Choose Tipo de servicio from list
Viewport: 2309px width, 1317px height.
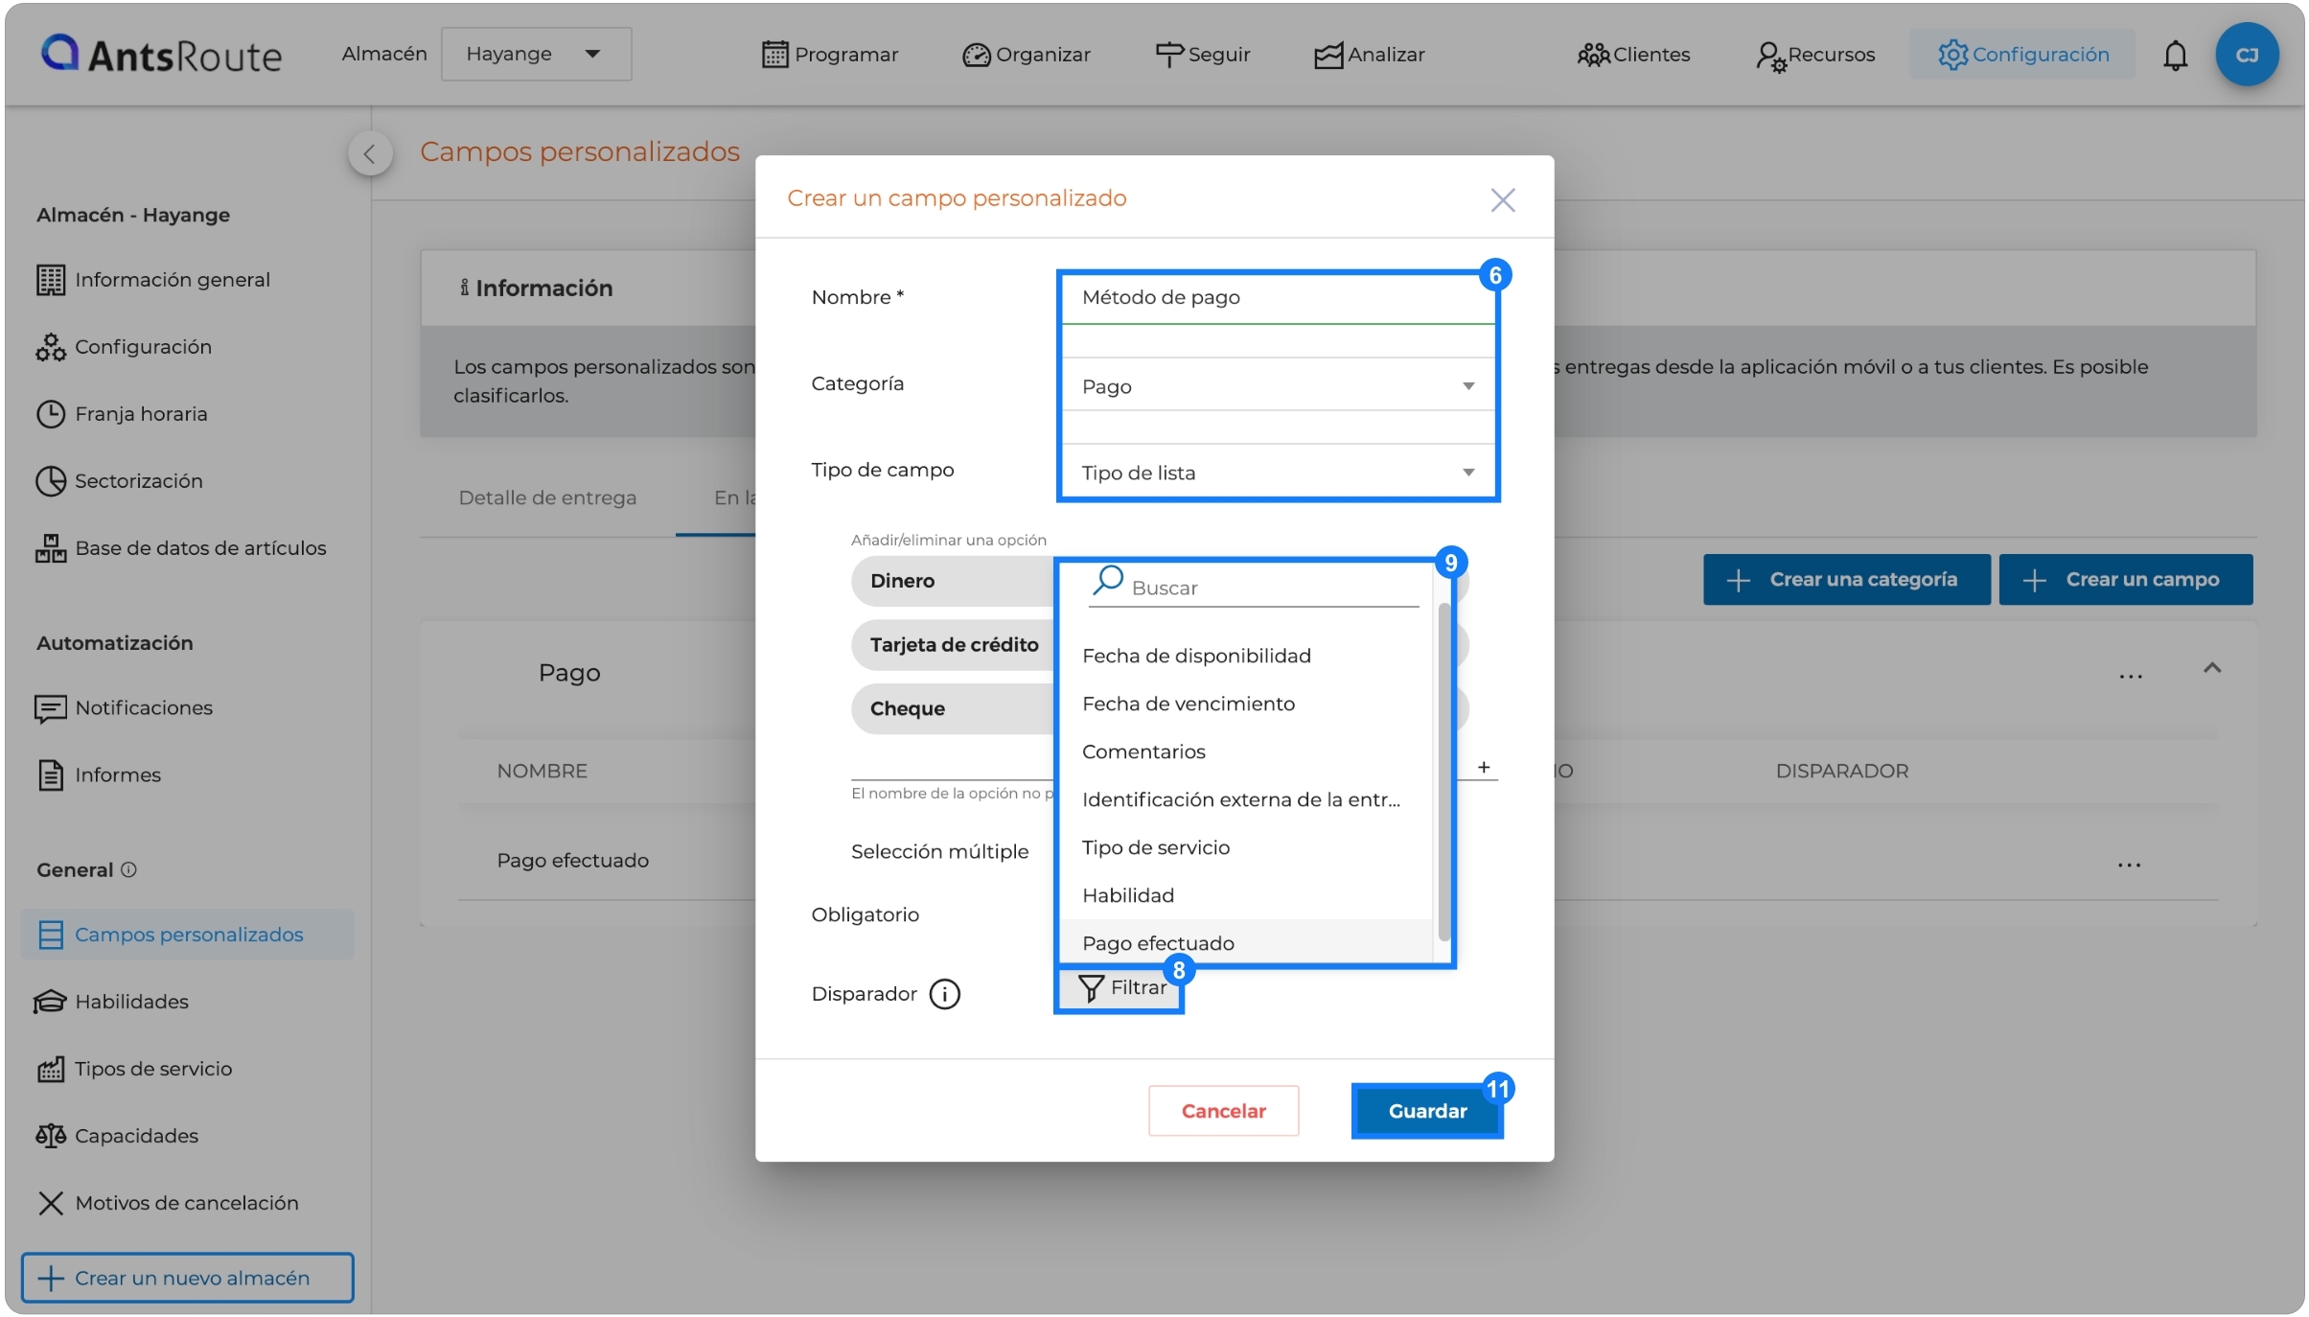[x=1245, y=848]
